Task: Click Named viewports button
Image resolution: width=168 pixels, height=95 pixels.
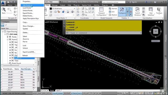Action: click(113, 8)
